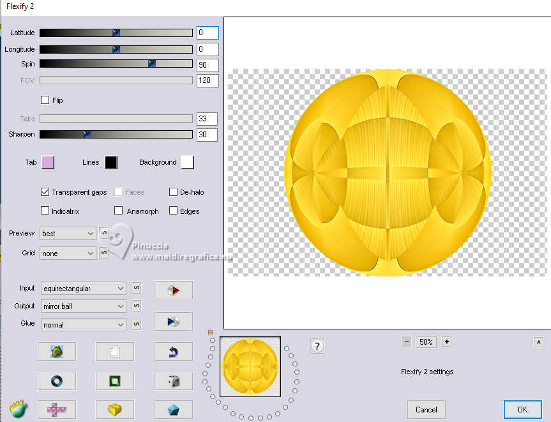
Task: Click the red arrow disc button
Action: pyautogui.click(x=173, y=290)
